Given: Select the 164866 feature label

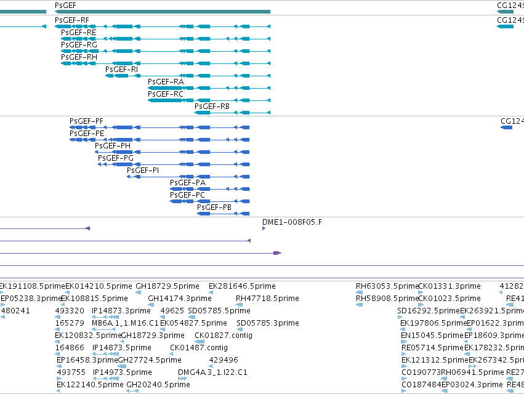Looking at the screenshot, I should point(70,348).
